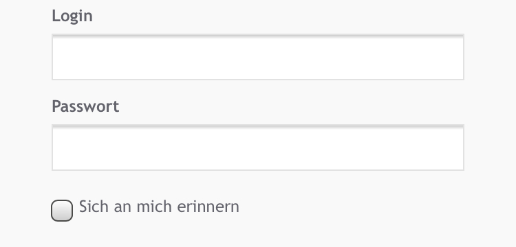Screen dimensions: 516x247
Task: Select the field above the remember checkbox
Action: coord(258,148)
